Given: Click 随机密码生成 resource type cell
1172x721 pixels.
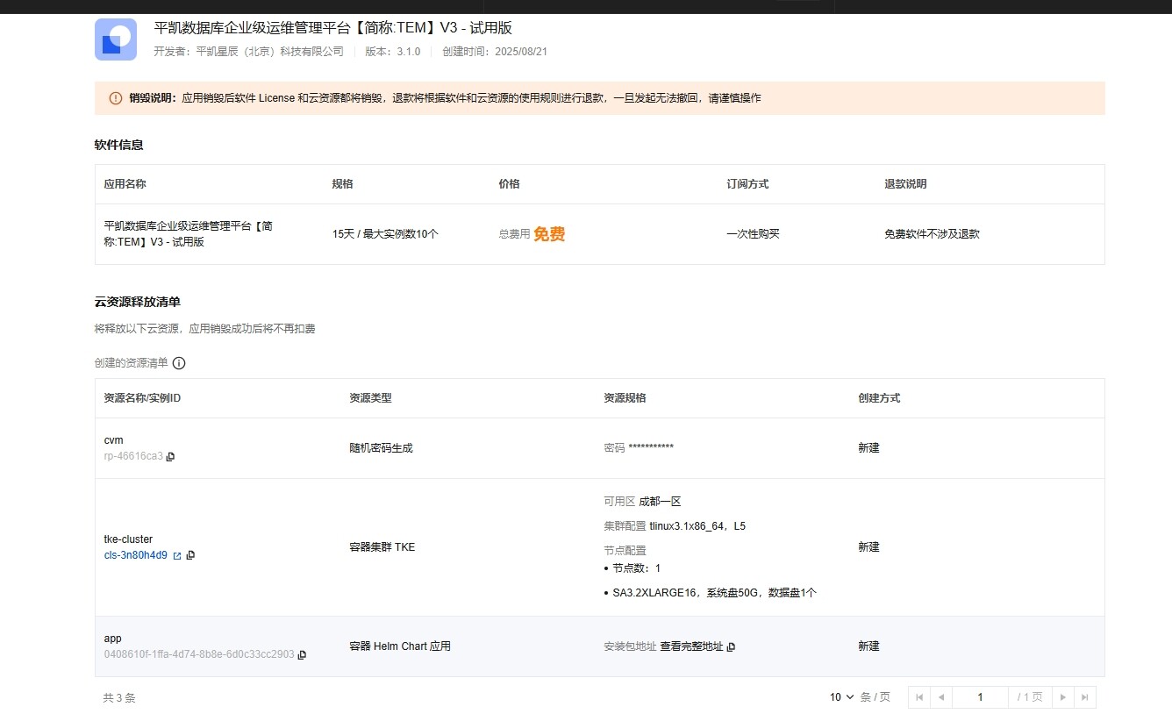Looking at the screenshot, I should (381, 448).
